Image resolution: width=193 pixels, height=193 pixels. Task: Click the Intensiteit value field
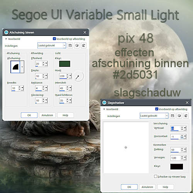63,88
